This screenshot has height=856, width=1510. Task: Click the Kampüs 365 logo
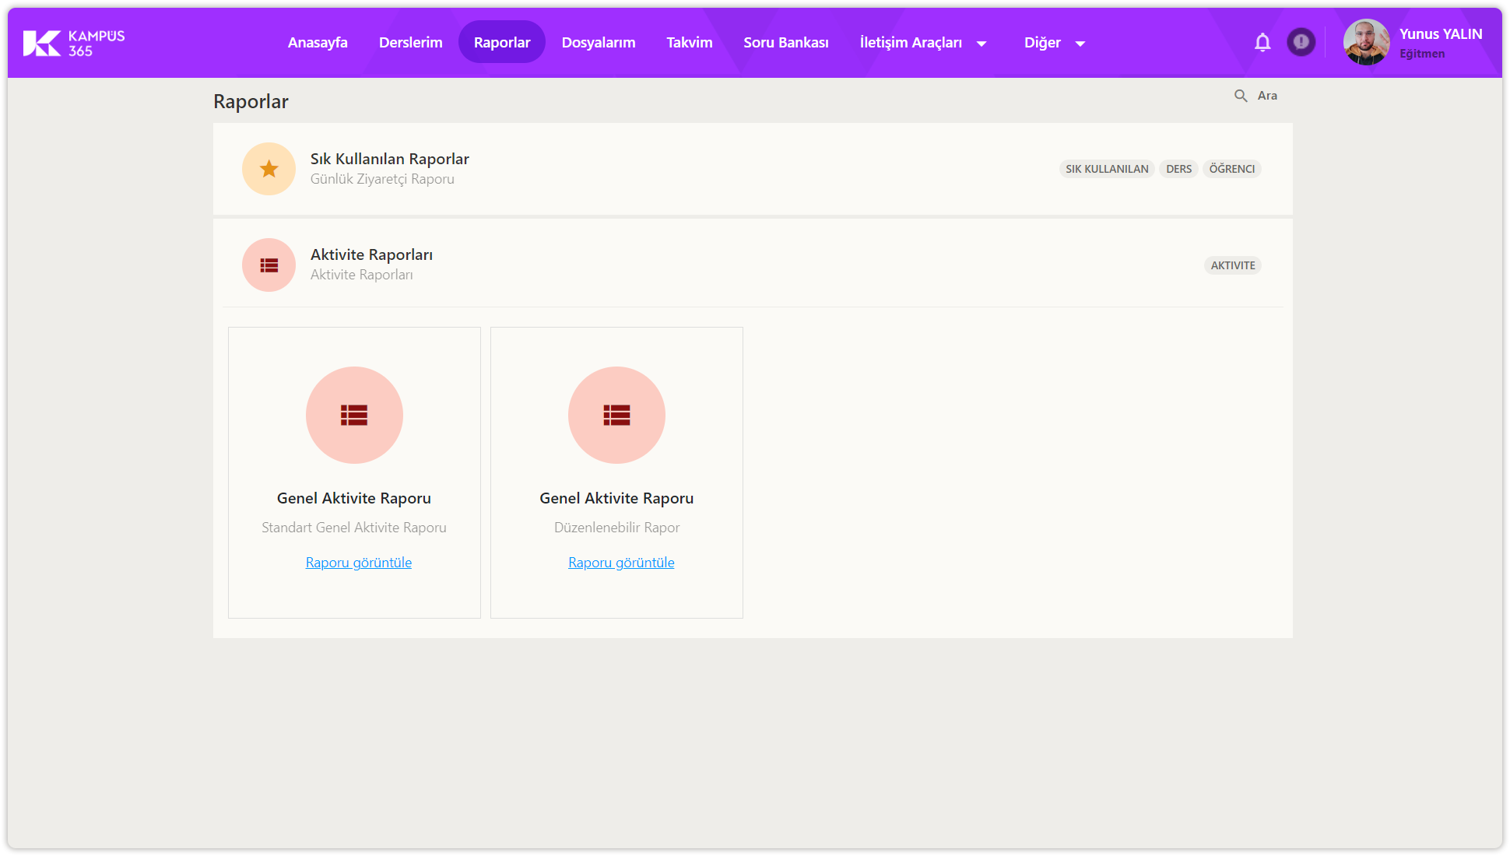point(74,43)
